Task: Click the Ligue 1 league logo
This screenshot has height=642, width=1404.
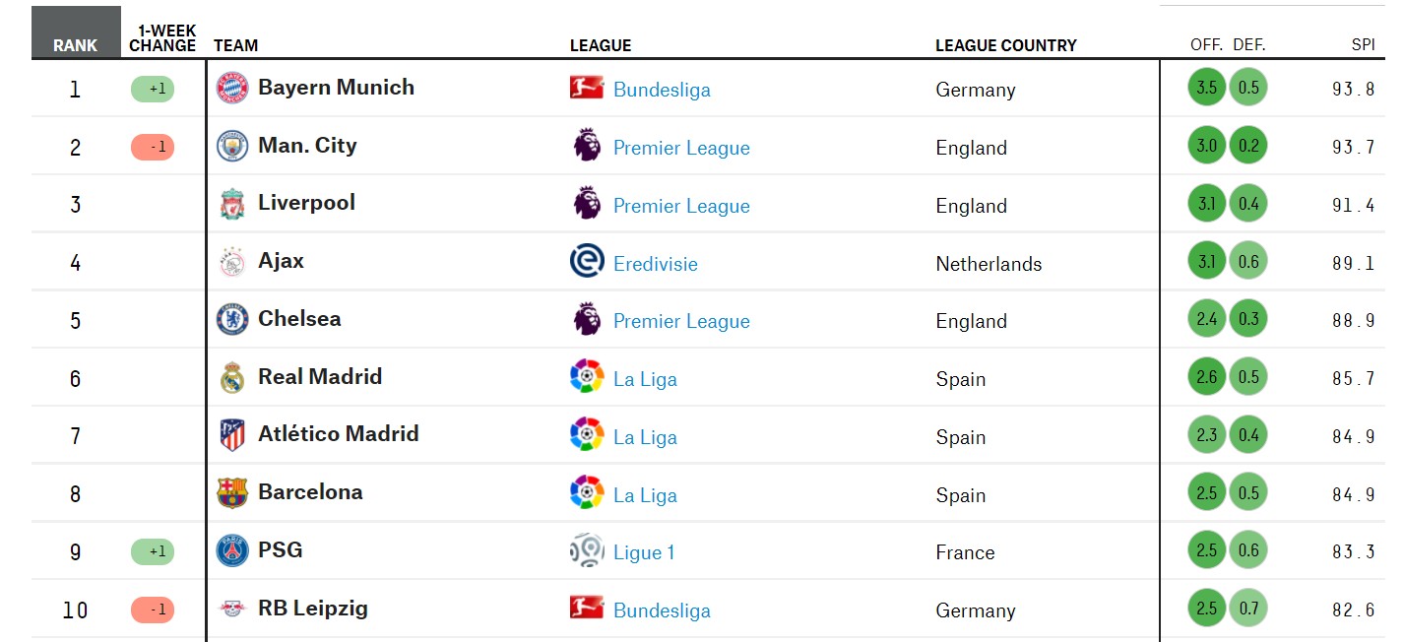Action: tap(587, 551)
